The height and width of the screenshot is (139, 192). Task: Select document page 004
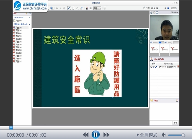[x=17, y=36]
